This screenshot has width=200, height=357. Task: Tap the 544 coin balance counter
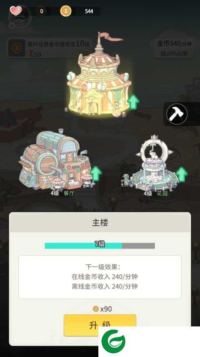(89, 11)
